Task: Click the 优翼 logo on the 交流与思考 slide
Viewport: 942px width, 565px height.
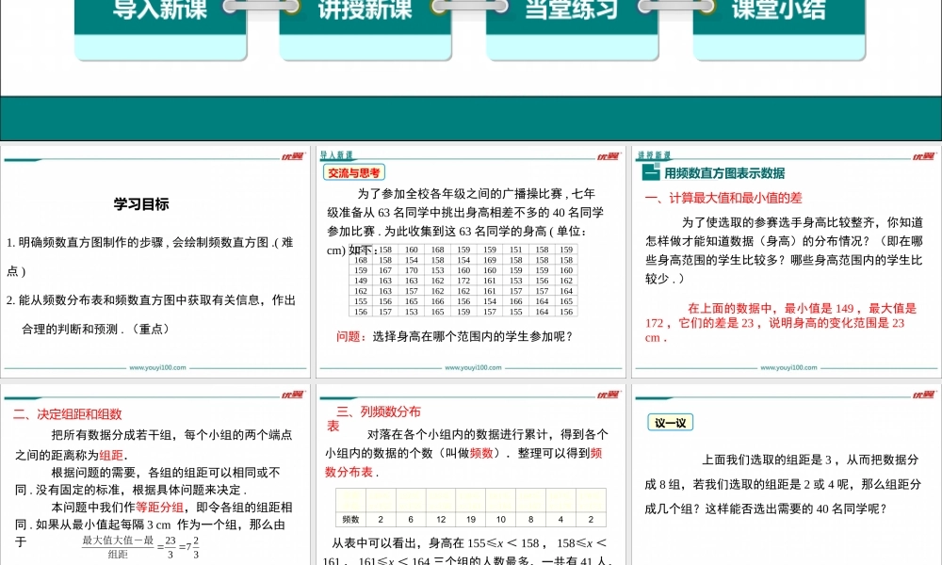Action: (x=608, y=155)
